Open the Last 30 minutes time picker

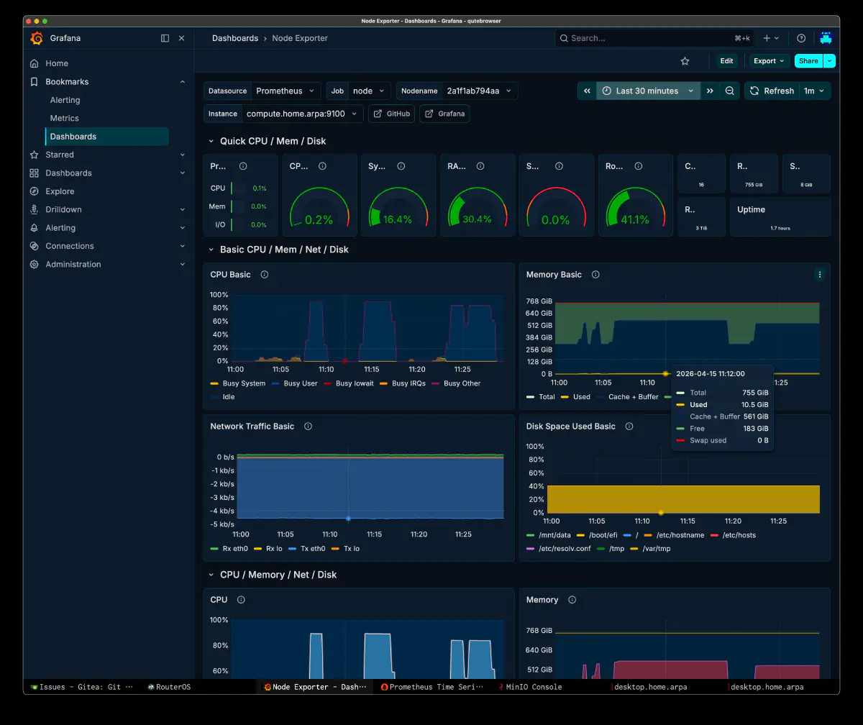tap(648, 91)
